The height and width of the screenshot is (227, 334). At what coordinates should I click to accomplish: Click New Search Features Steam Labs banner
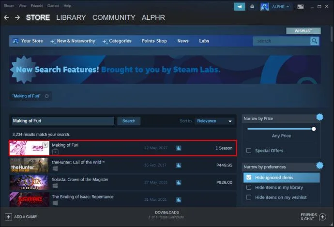tap(165, 70)
